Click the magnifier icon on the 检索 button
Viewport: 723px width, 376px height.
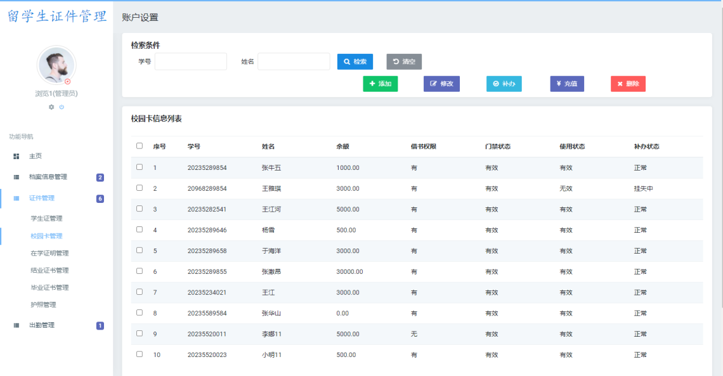[x=346, y=62]
